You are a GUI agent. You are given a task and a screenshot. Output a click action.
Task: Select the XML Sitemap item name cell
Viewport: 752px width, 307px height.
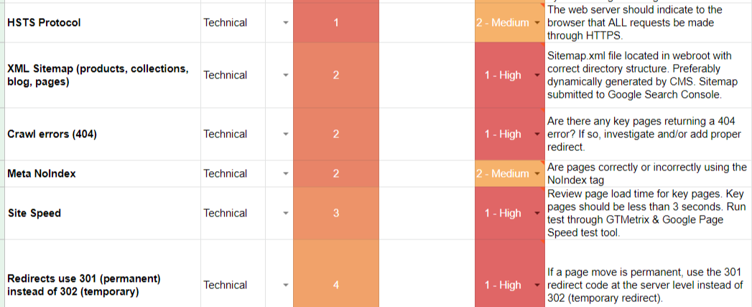(x=101, y=75)
